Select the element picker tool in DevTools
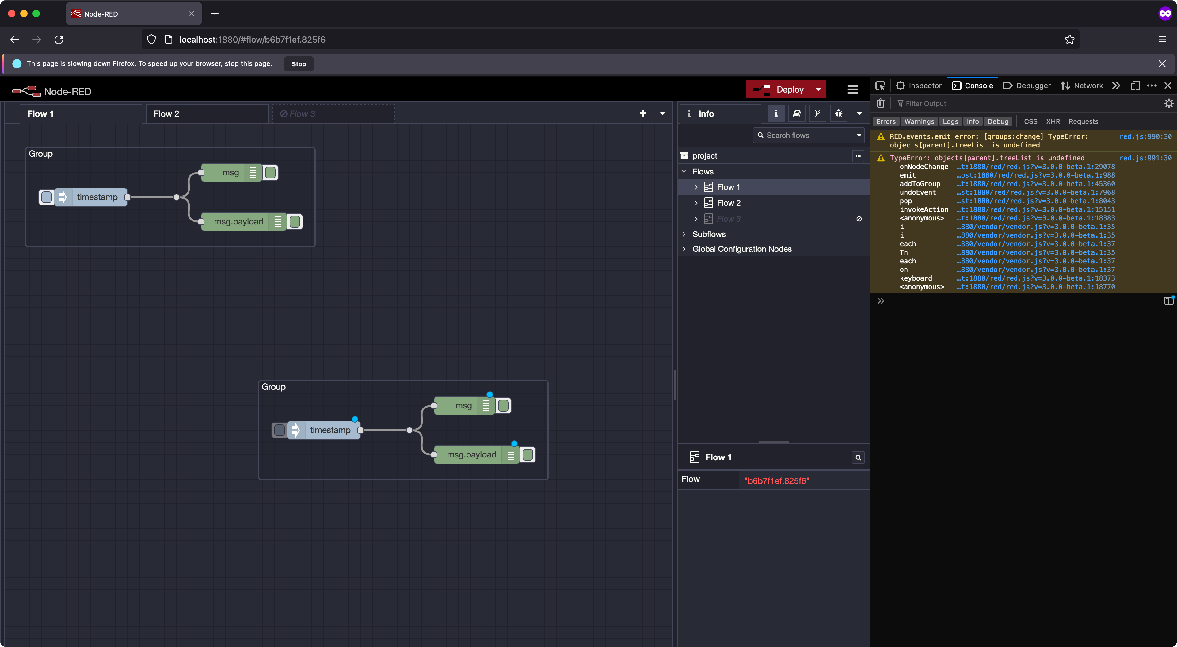 (880, 86)
